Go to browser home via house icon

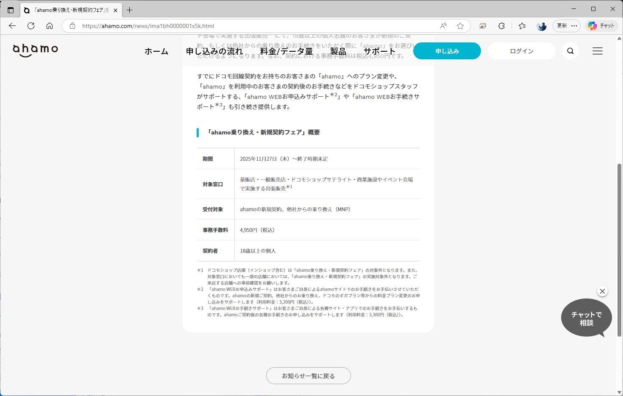(50, 26)
